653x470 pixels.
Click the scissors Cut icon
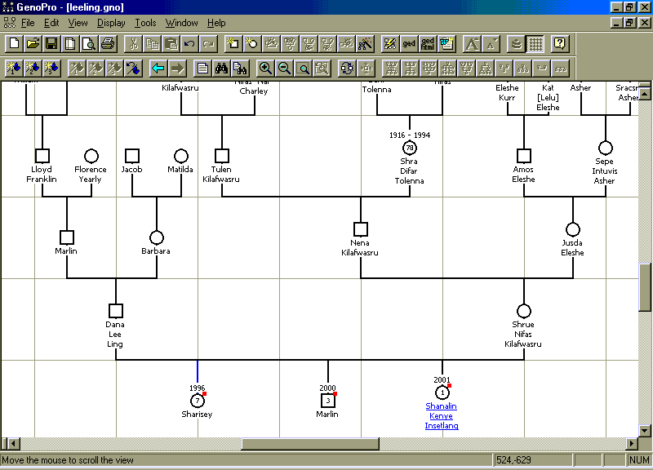[x=134, y=44]
